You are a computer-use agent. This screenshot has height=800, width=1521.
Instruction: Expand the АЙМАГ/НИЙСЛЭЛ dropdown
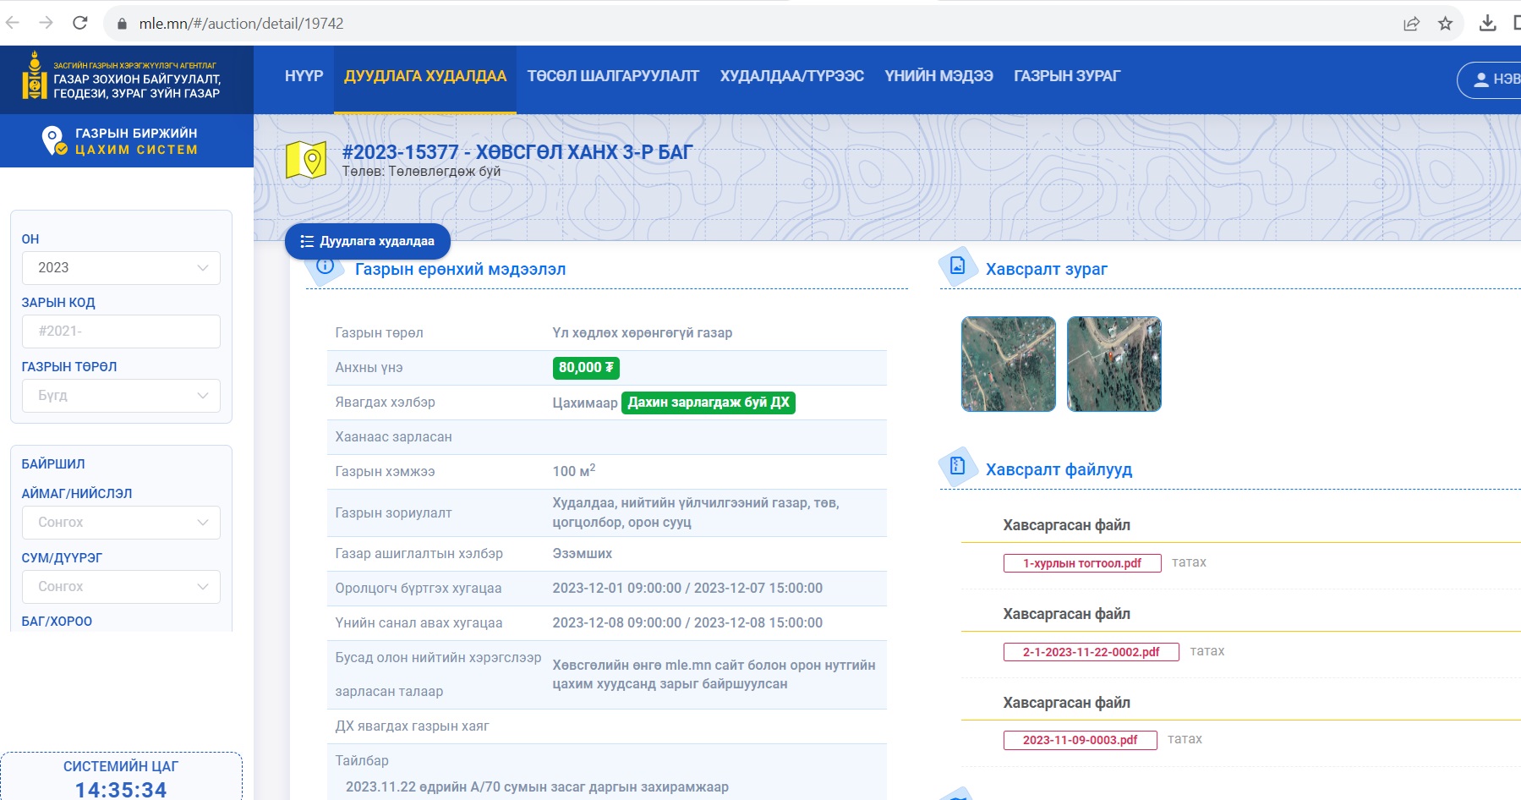121,523
